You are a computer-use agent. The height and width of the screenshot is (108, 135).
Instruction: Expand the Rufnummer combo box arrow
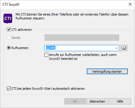[117, 48]
